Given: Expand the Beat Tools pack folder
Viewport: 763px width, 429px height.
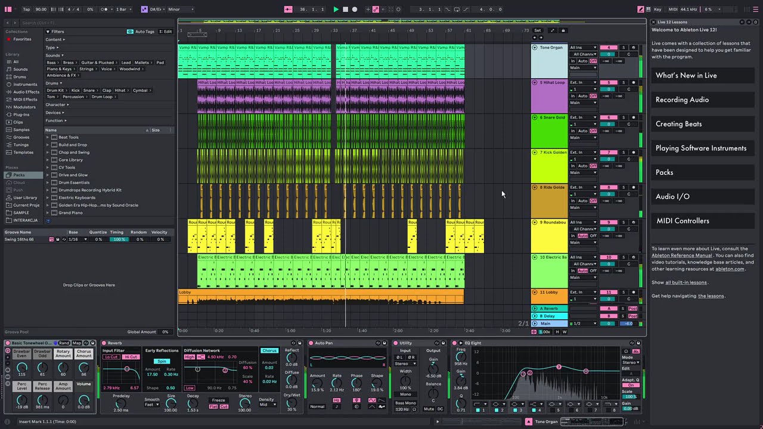Looking at the screenshot, I should click(48, 137).
